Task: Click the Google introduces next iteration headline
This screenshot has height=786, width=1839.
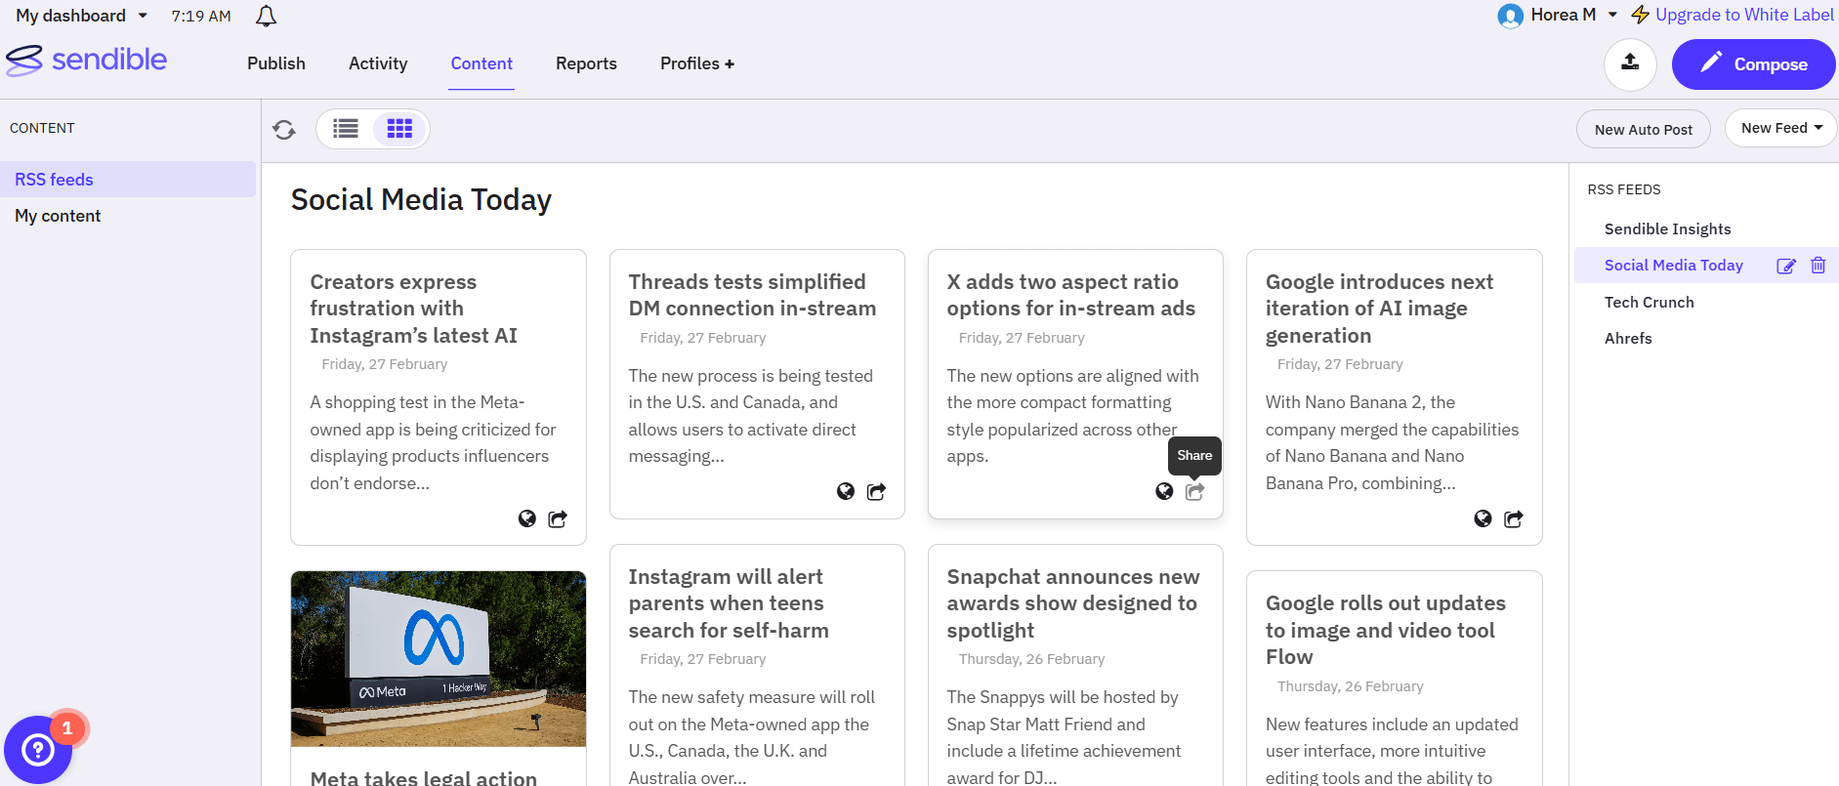Action: pos(1379,309)
